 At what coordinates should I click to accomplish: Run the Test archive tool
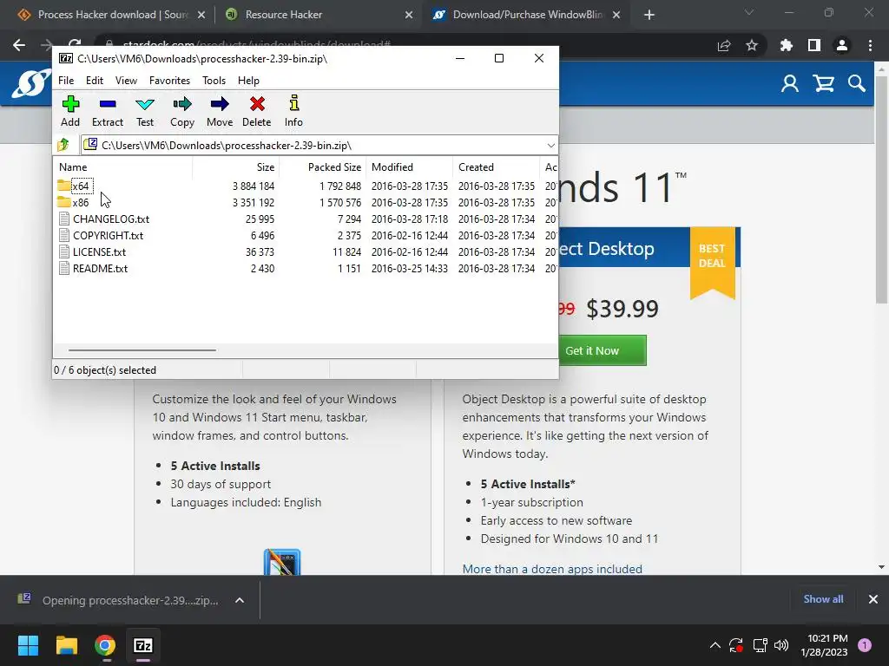(x=145, y=111)
